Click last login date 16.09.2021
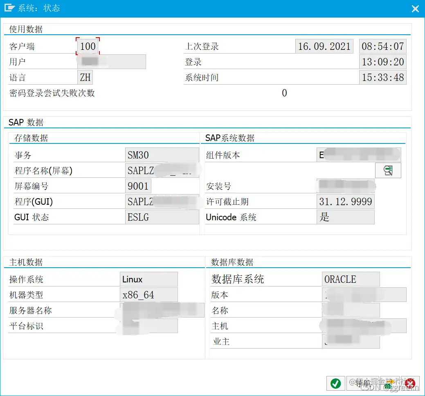Image resolution: width=425 pixels, height=396 pixels. (324, 46)
